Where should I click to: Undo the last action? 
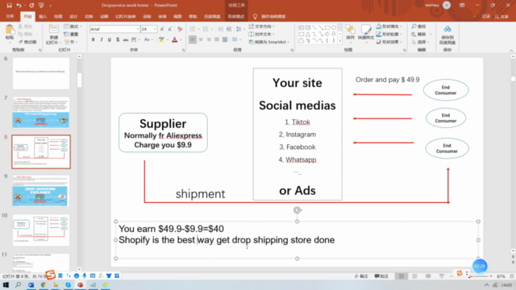point(19,6)
